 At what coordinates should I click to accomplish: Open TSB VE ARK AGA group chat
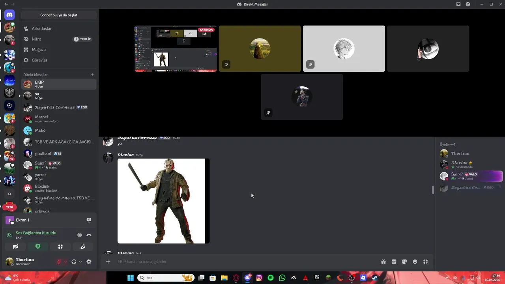pos(59,142)
